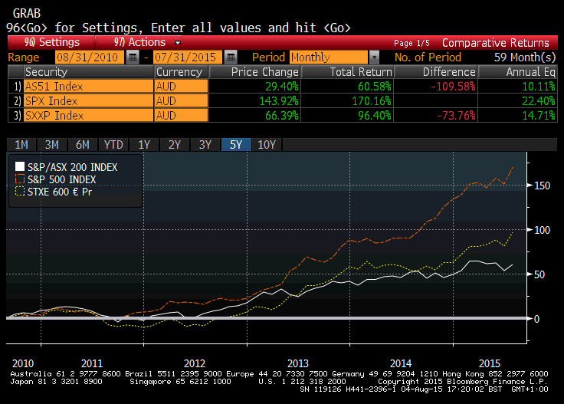Click the 150 y-axis label
Viewport: 564px width, 404px height.
(x=542, y=186)
